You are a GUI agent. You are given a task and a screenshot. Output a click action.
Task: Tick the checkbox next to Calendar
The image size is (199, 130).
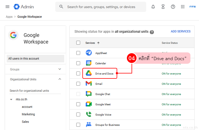click(78, 63)
